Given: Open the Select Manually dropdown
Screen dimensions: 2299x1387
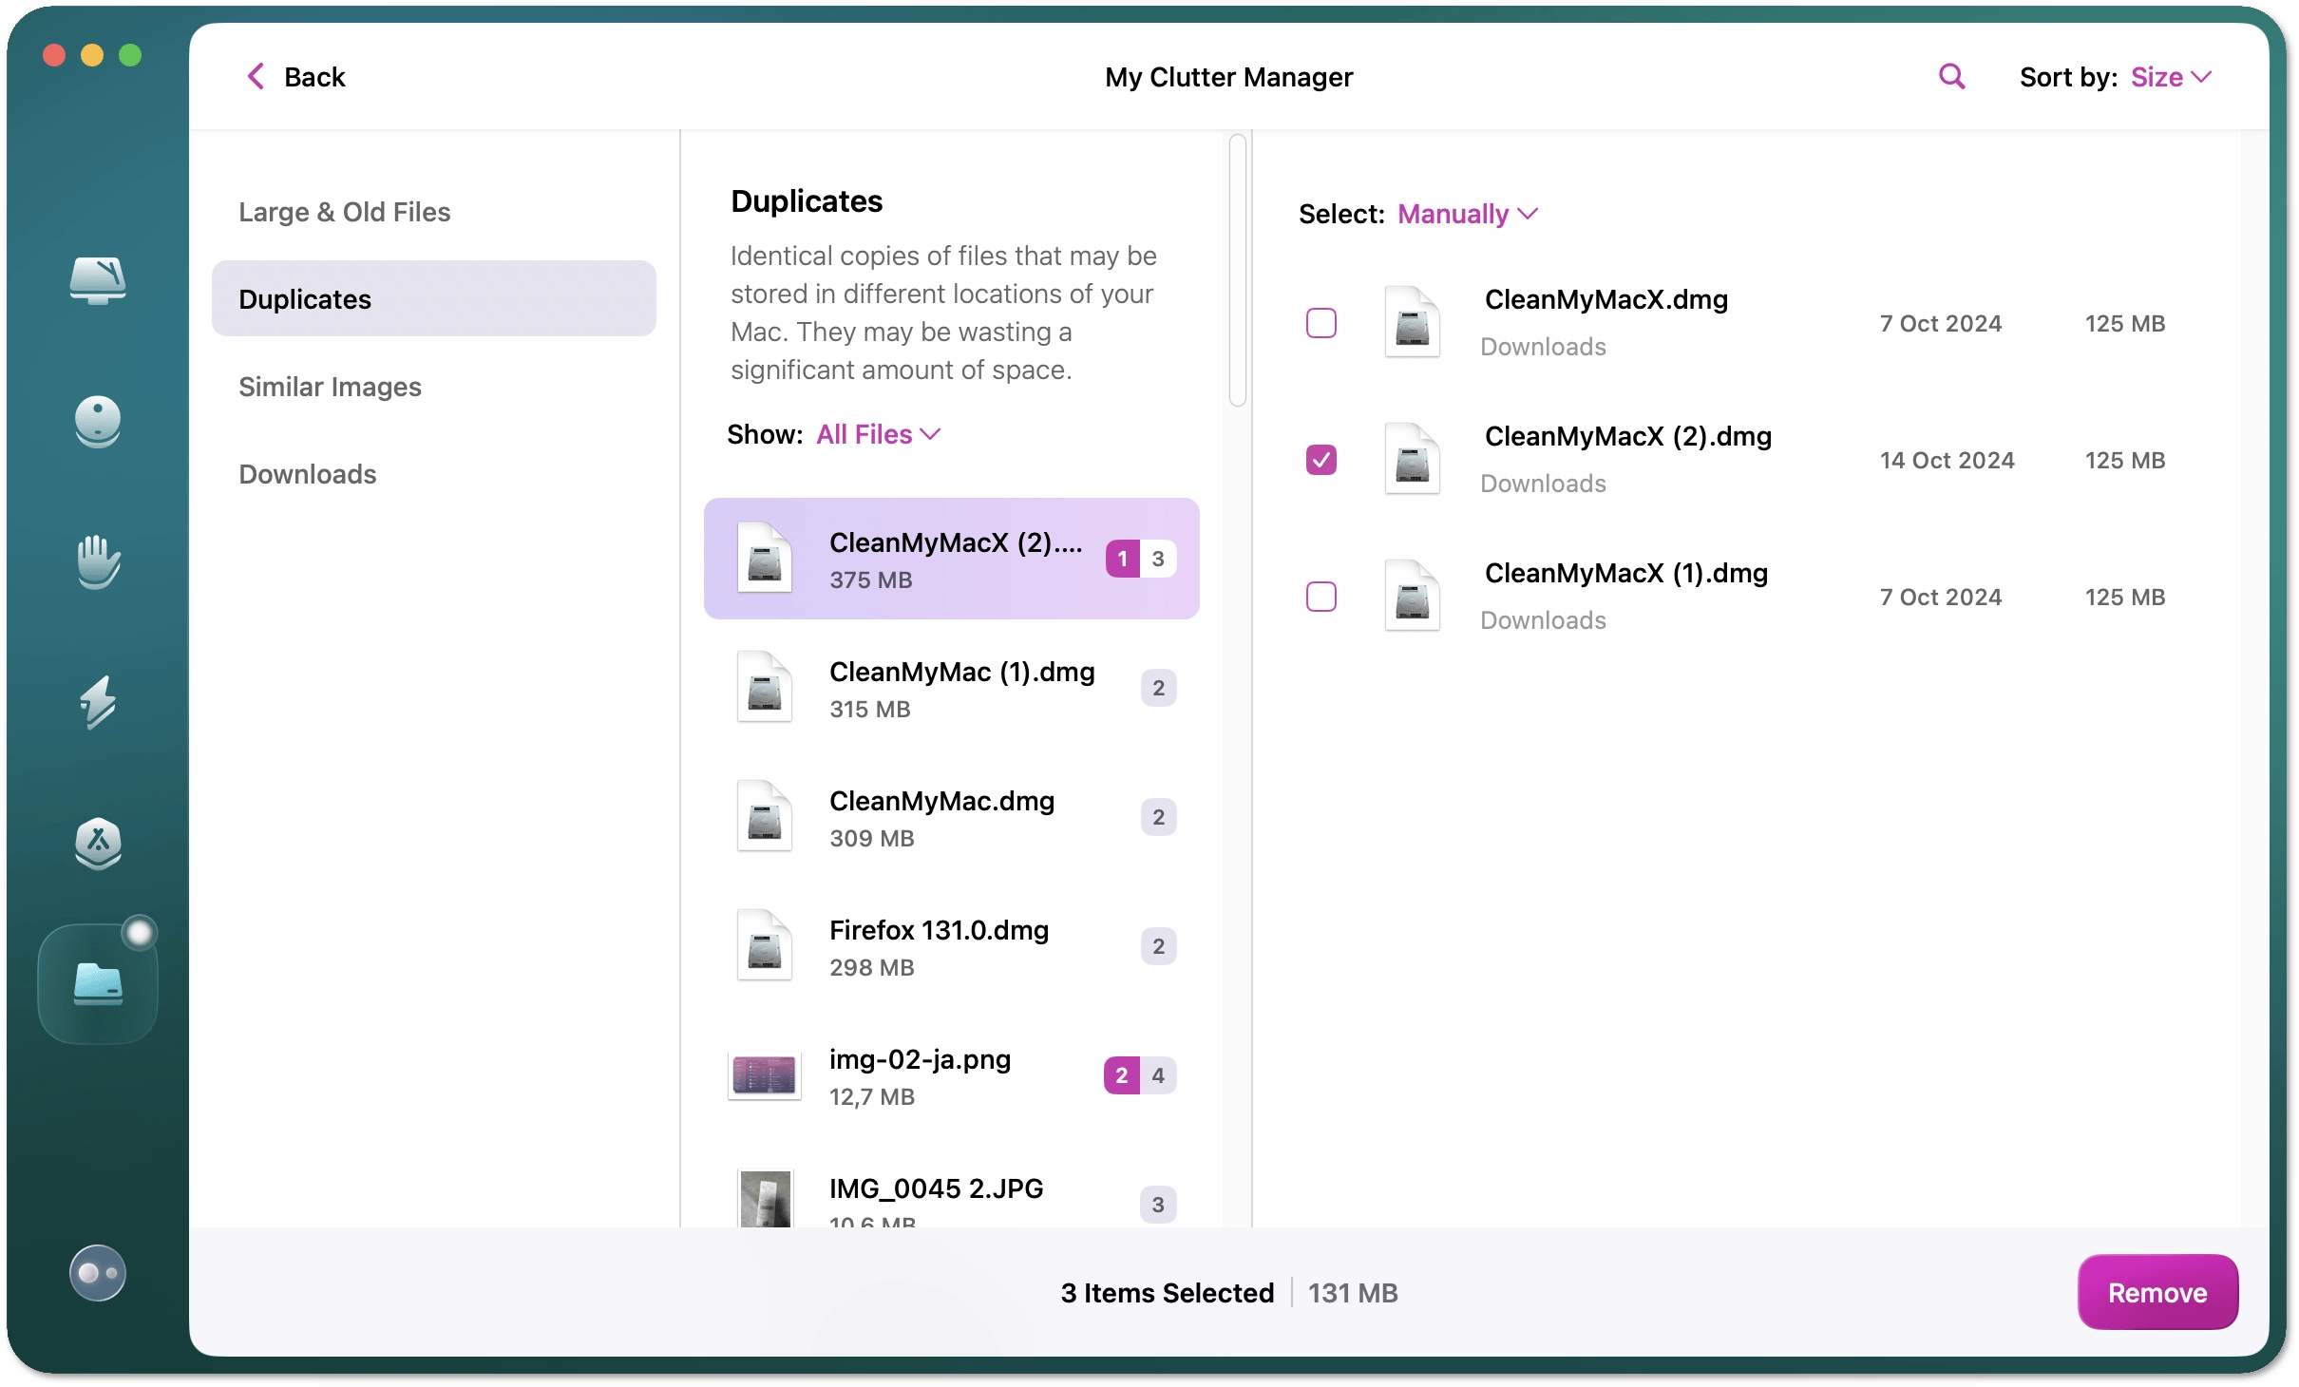Looking at the screenshot, I should (x=1468, y=214).
